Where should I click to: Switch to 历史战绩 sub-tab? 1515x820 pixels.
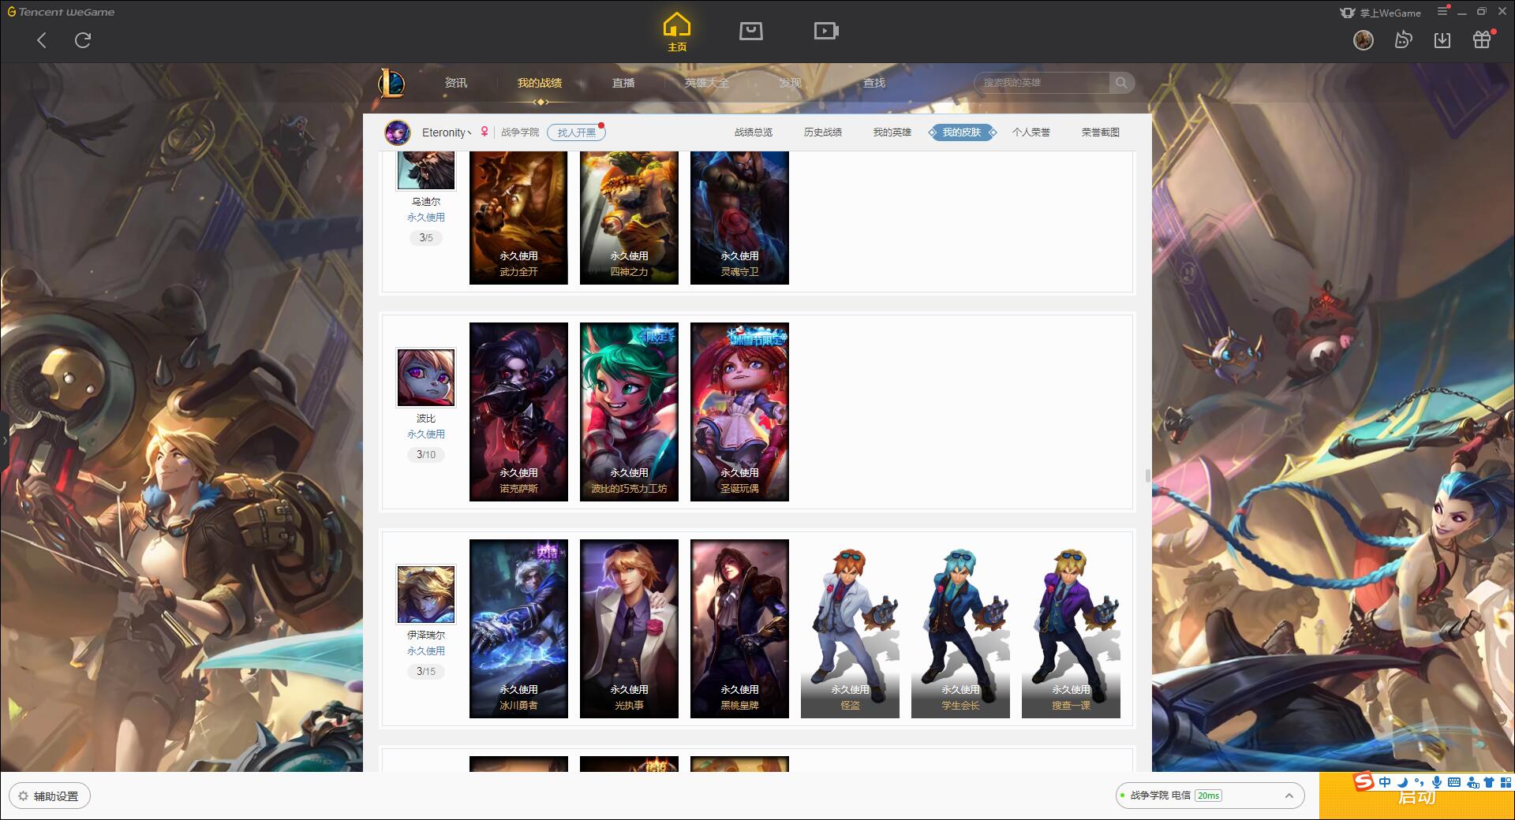[823, 132]
